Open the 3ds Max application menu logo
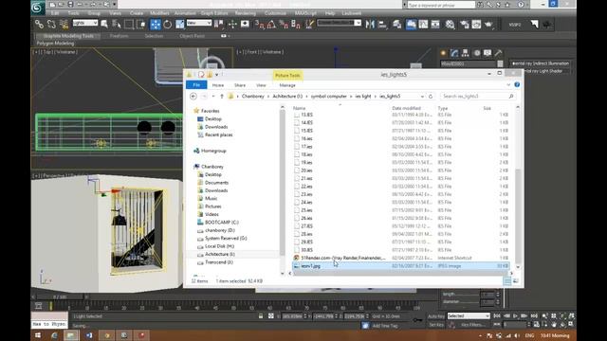 tap(38, 7)
